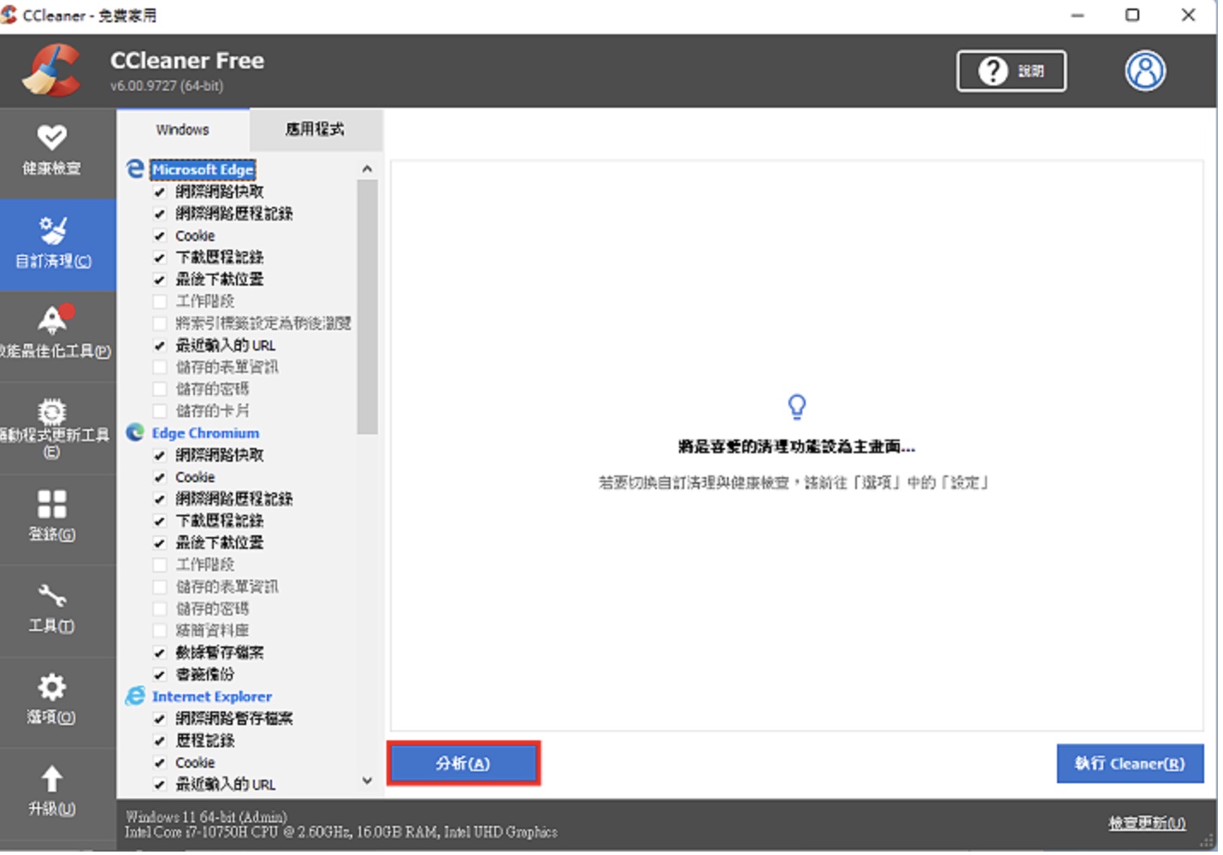Enable 精簡資料庫 checkbox under Edge Chromium
This screenshot has height=855, width=1223.
159,630
